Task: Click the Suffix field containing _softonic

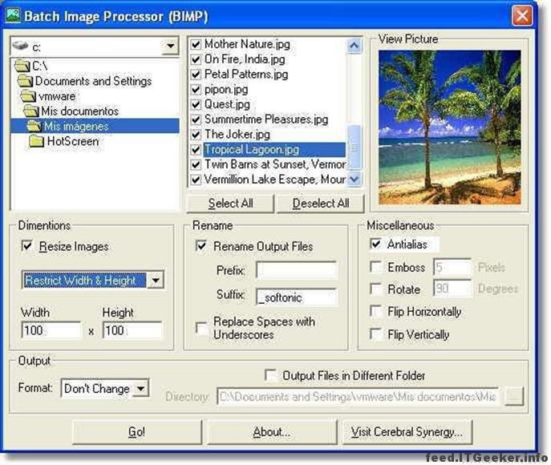Action: 297,297
